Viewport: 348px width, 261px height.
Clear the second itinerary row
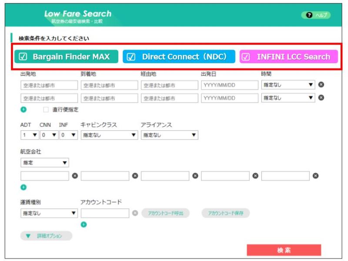click(x=321, y=98)
